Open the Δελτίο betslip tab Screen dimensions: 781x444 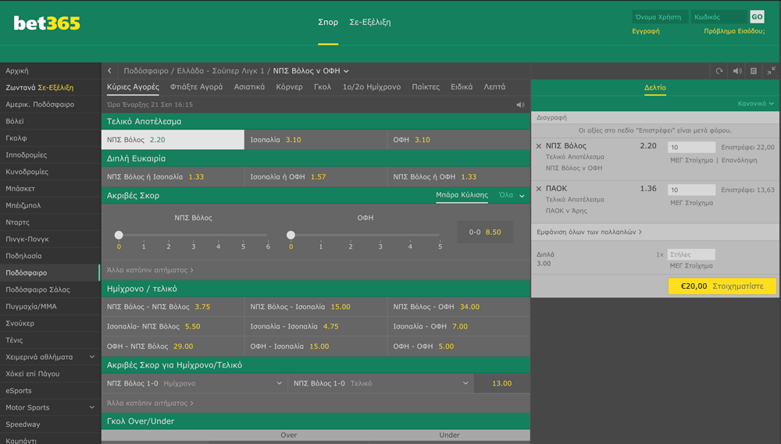(x=655, y=87)
